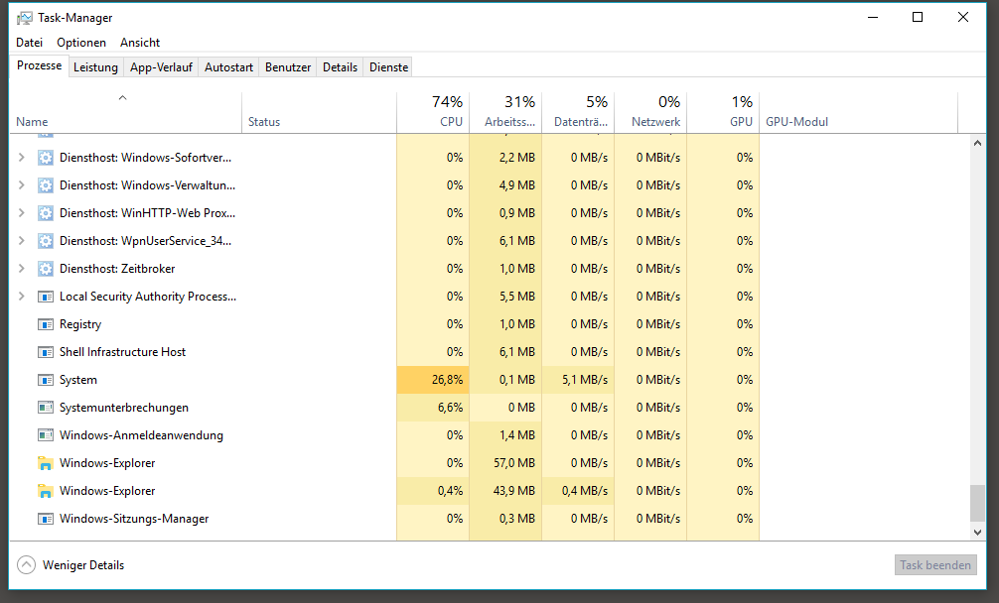Click the Shell Infrastructure Host icon
The height and width of the screenshot is (603, 999).
click(46, 352)
